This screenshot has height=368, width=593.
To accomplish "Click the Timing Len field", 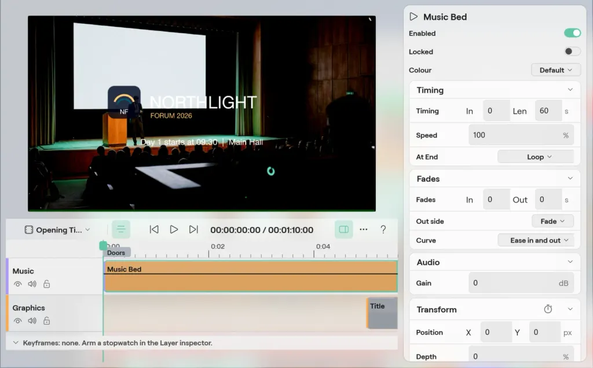I will tap(548, 111).
